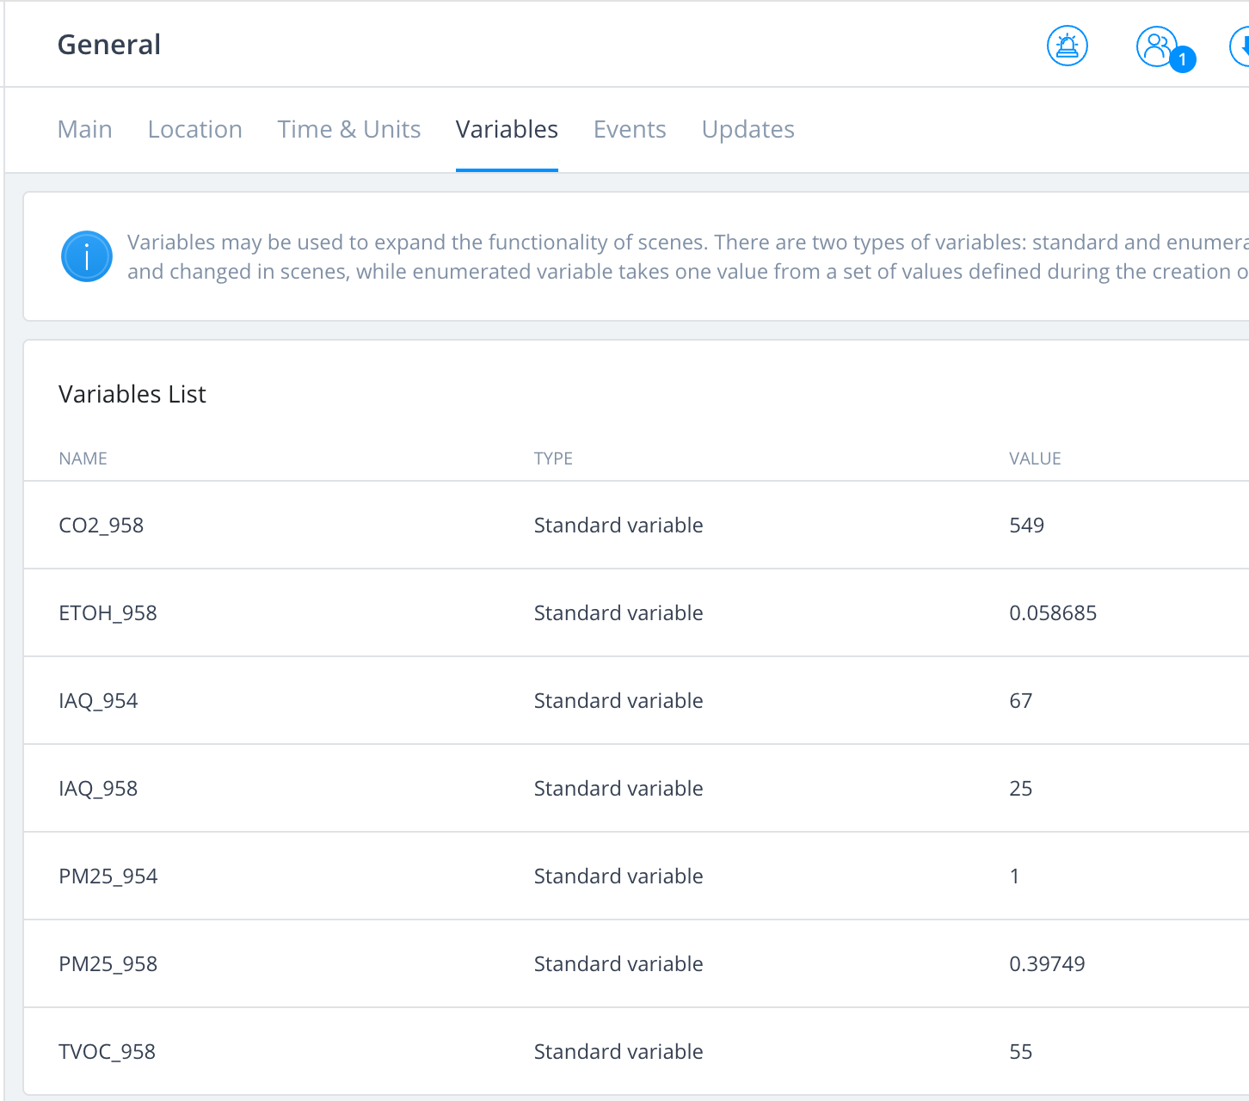Click the download arrow icon
Image resolution: width=1249 pixels, height=1101 pixels.
point(1240,46)
